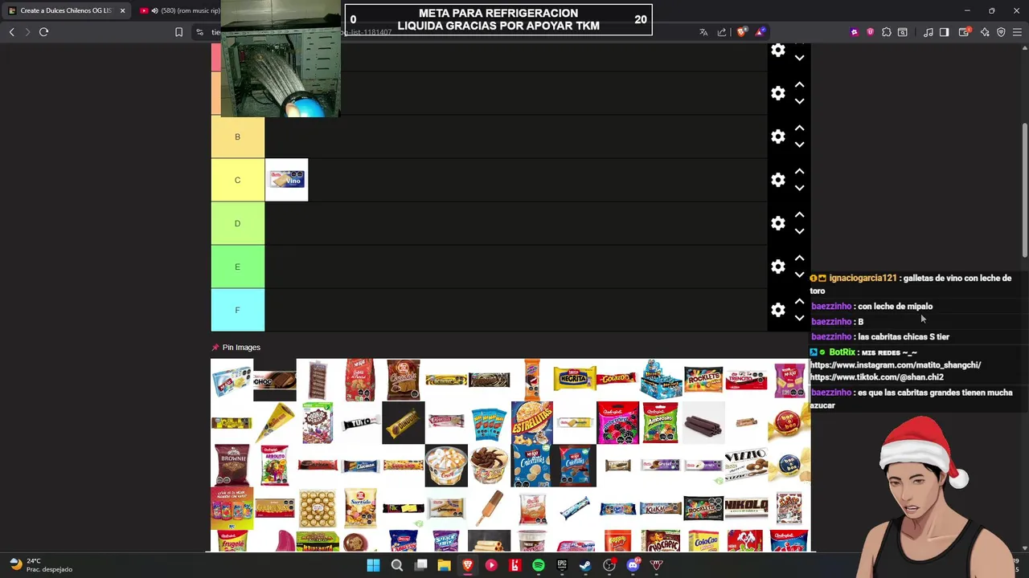Select the yellow C tier label
1029x578 pixels.
[237, 180]
